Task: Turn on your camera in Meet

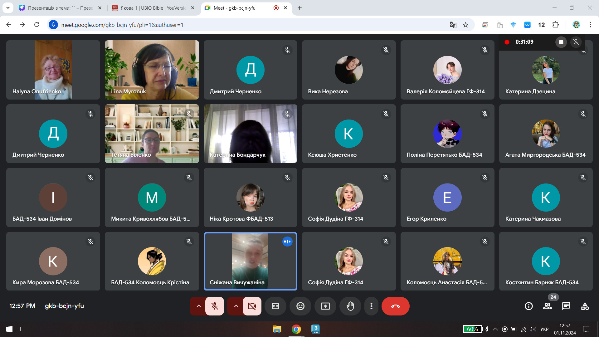Action: pos(252,306)
